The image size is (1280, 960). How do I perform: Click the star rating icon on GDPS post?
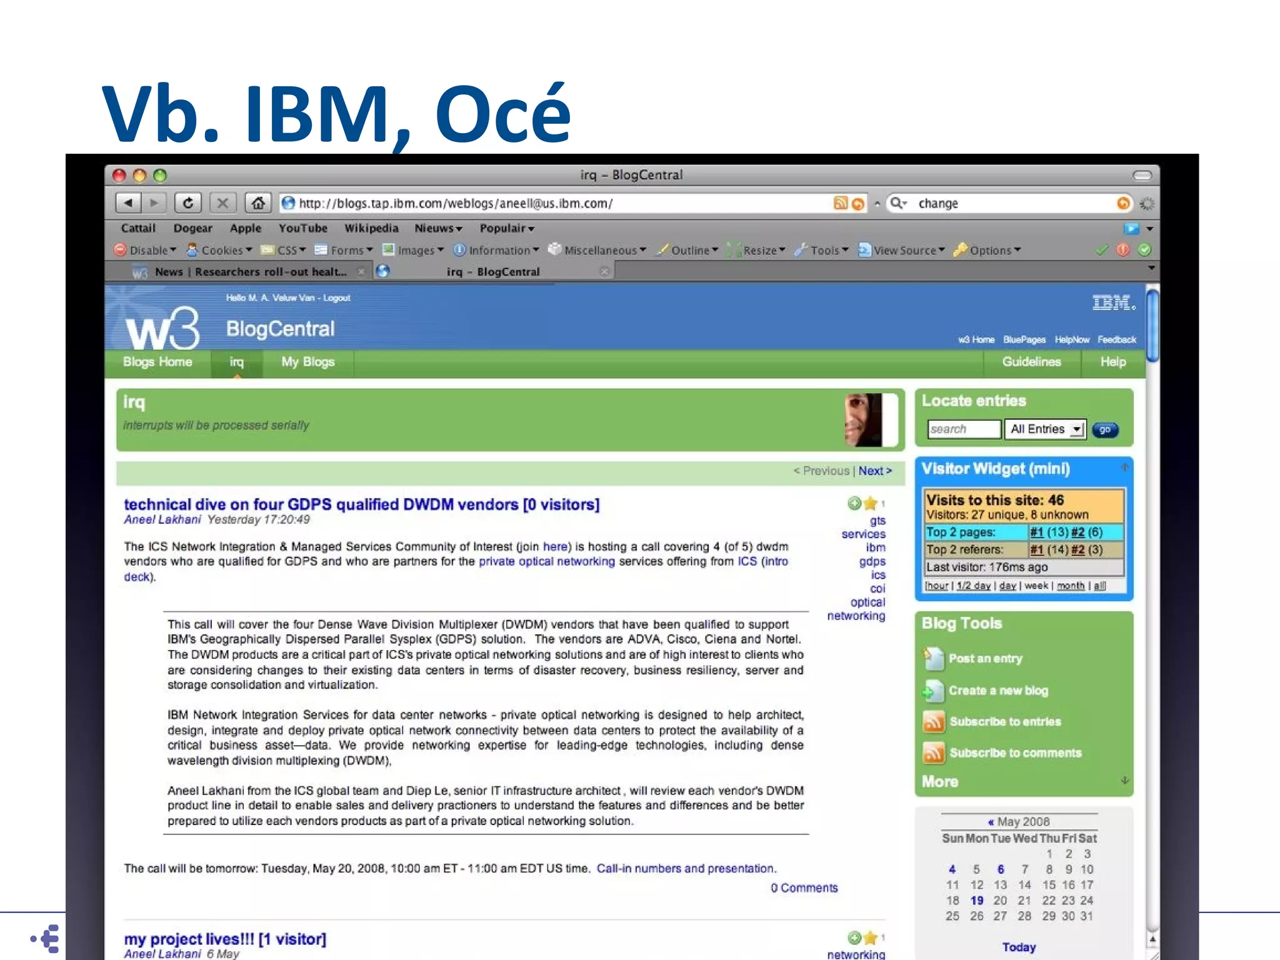coord(871,503)
